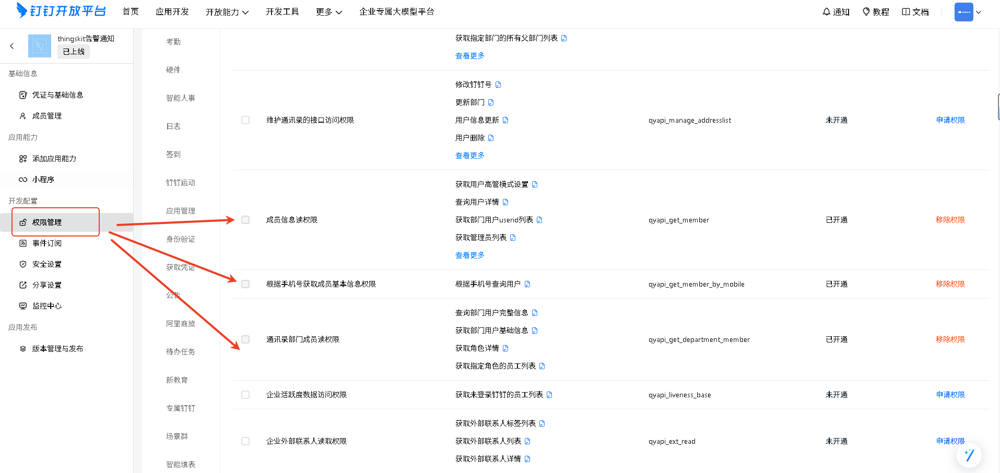
Task: Select the 通讯录部门成员读权限 checkbox
Action: coord(245,339)
